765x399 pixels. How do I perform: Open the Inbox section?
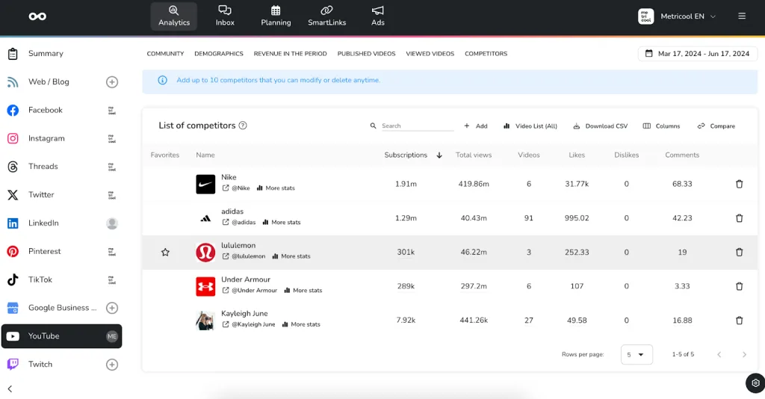coord(225,15)
